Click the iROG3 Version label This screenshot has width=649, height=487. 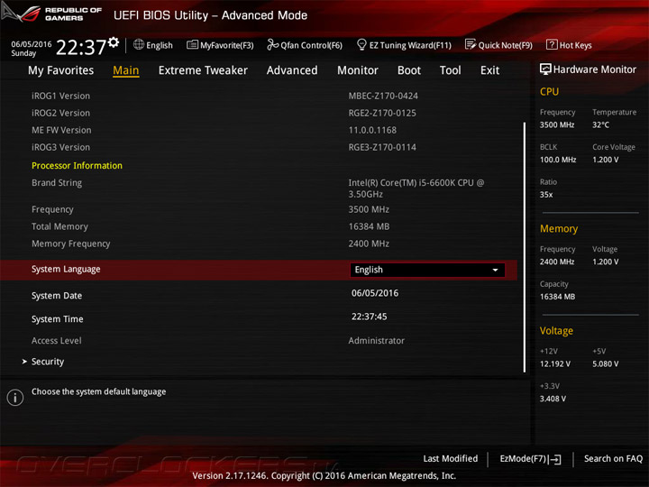[61, 147]
